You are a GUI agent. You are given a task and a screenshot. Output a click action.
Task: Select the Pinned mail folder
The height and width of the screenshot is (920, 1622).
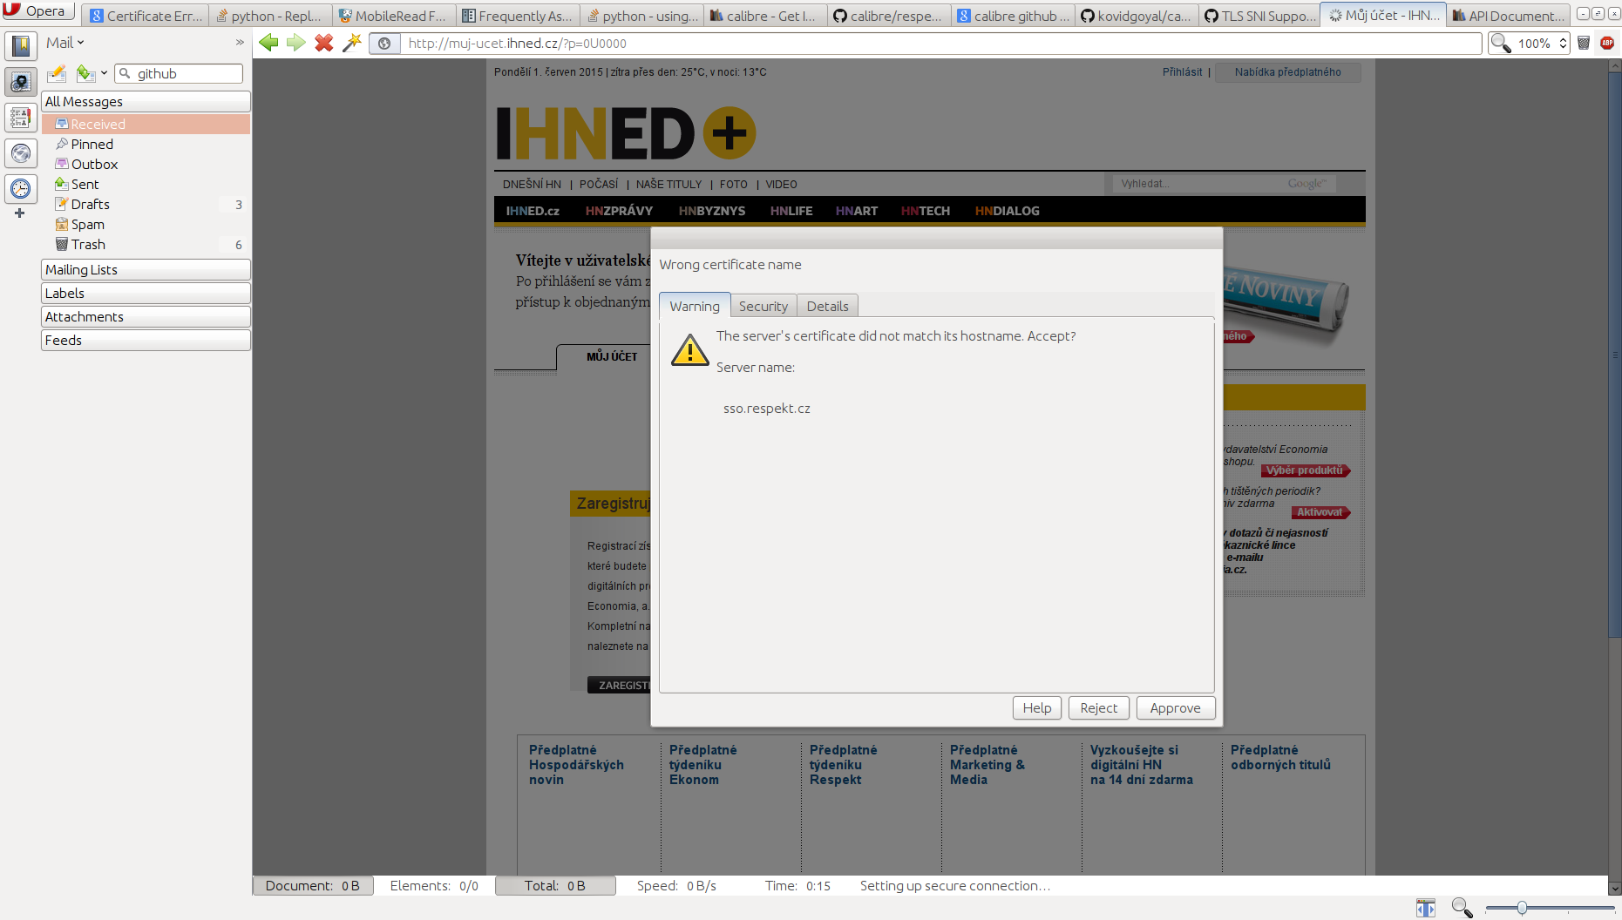146,145
